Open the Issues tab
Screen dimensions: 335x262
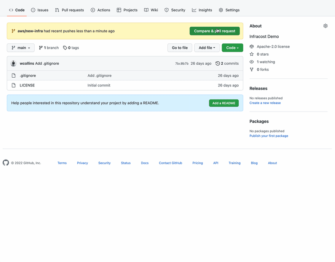coord(40,10)
